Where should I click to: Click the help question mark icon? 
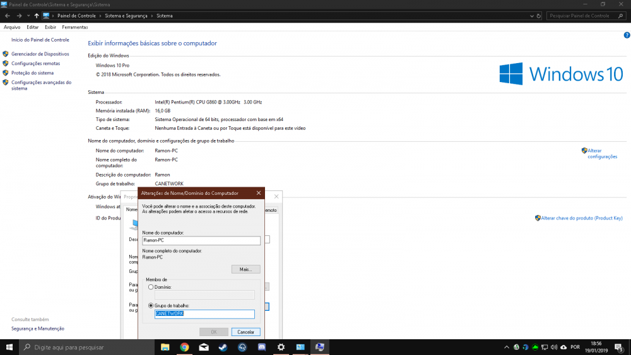point(627,35)
